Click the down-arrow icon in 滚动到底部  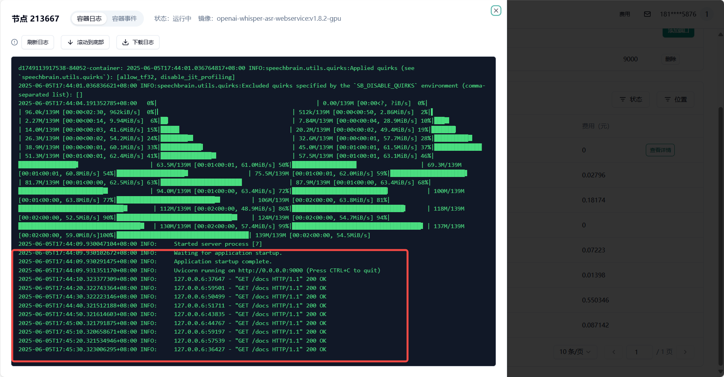click(70, 42)
